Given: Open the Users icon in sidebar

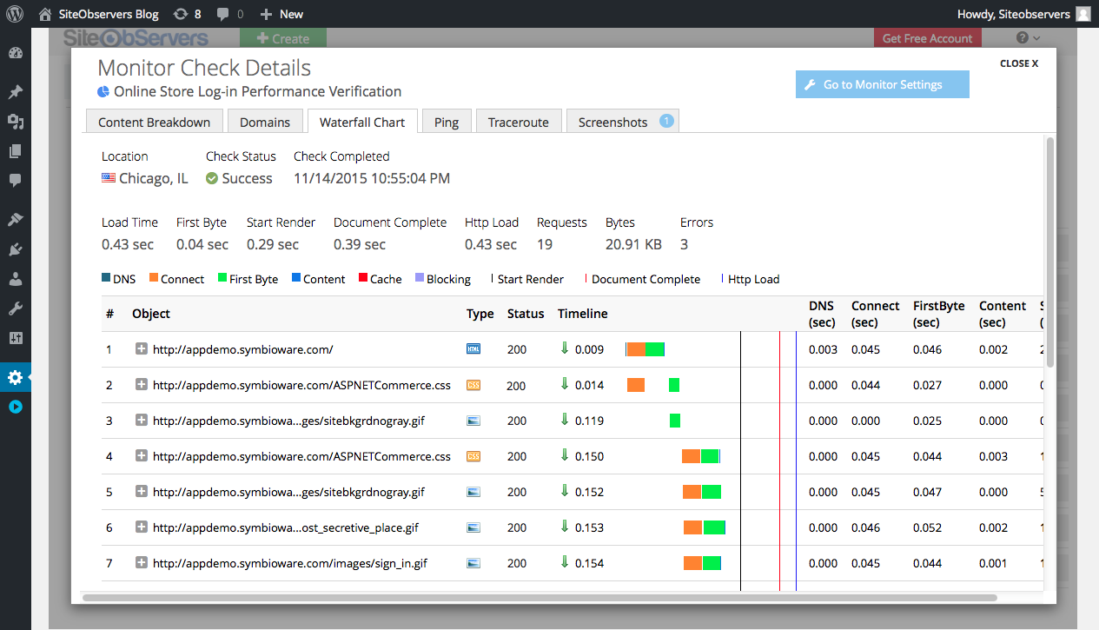Looking at the screenshot, I should pyautogui.click(x=15, y=279).
